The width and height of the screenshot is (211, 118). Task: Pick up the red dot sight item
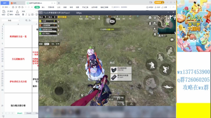(x=121, y=70)
